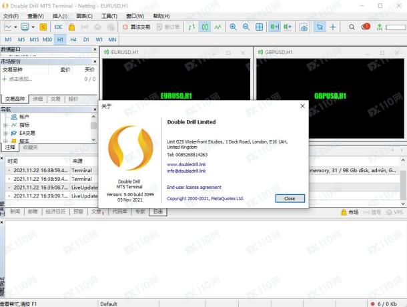This screenshot has width=407, height=307.
Task: Expand the 脚本 tree node
Action: pyautogui.click(x=5, y=141)
